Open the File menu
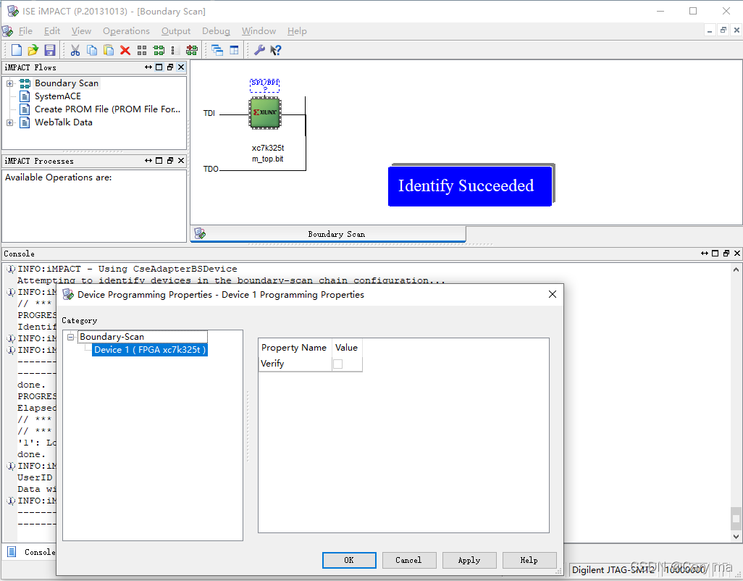 coord(25,31)
